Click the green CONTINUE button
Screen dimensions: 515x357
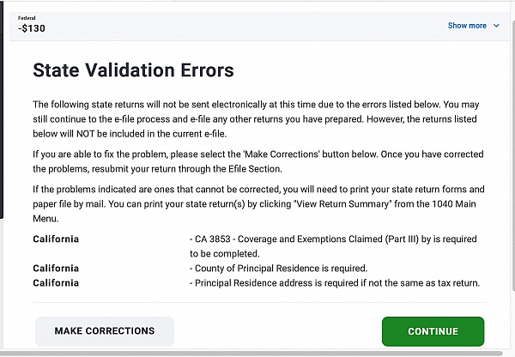(x=433, y=331)
